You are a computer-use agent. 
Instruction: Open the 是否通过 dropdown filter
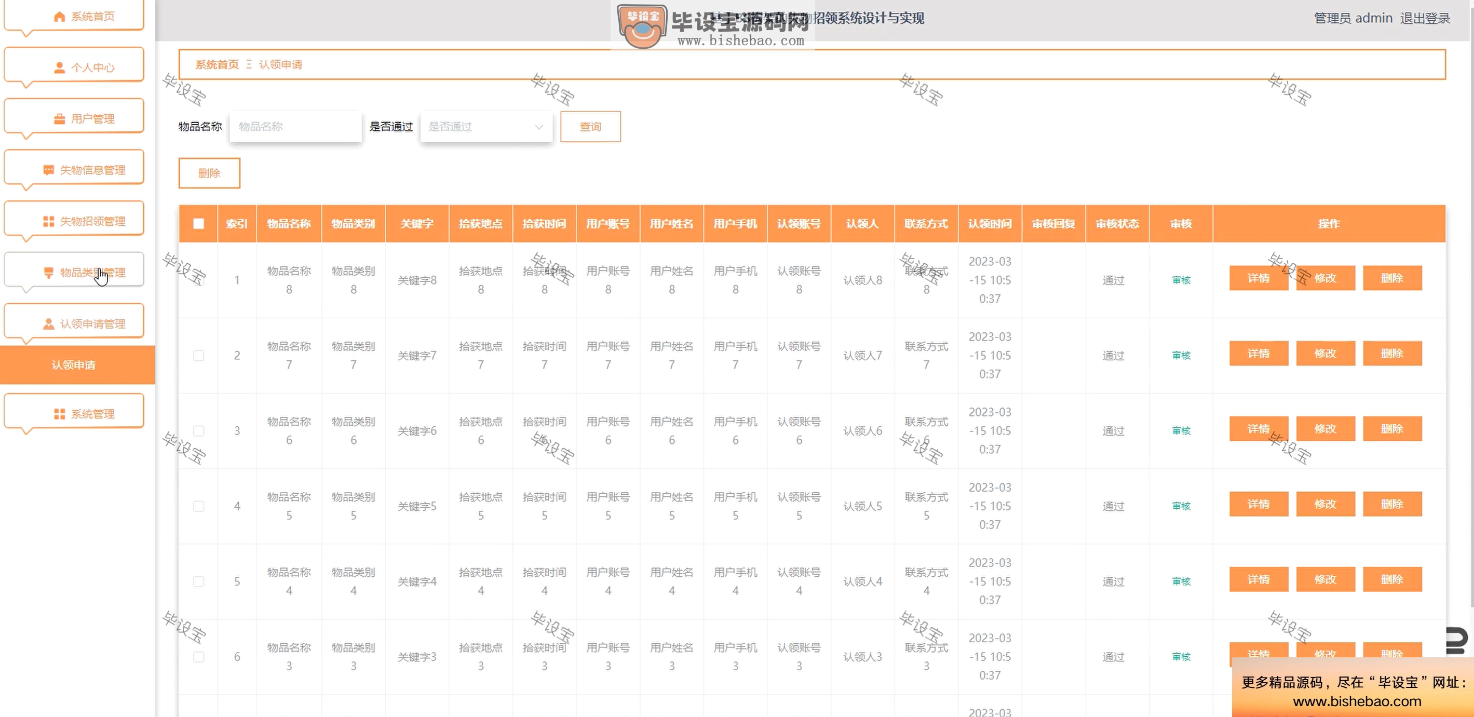pos(486,127)
